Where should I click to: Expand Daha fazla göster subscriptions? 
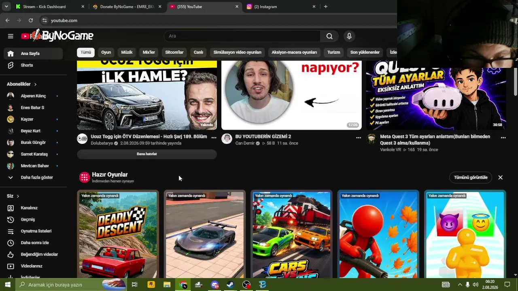pos(33,177)
